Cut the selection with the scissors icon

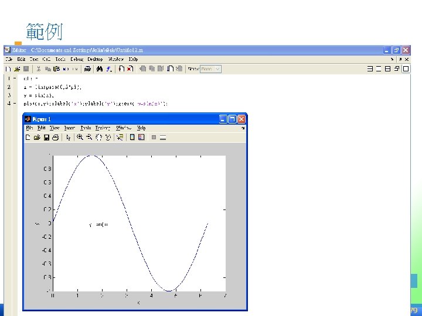click(x=39, y=69)
